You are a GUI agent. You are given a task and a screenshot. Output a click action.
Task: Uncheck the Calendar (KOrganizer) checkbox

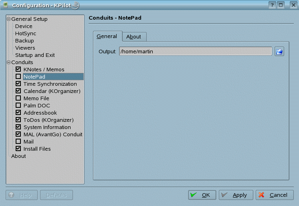tap(18, 91)
